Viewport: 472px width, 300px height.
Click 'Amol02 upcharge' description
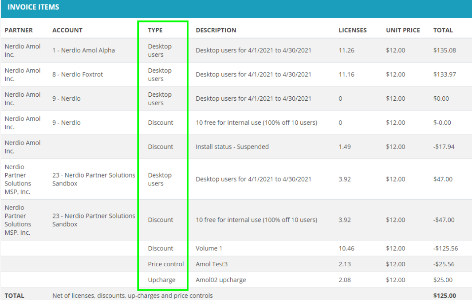click(220, 280)
